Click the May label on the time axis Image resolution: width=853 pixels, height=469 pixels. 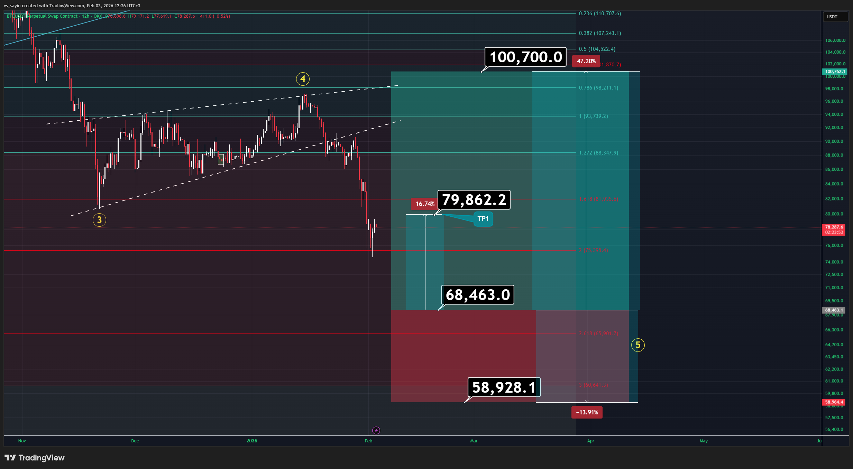pyautogui.click(x=704, y=441)
